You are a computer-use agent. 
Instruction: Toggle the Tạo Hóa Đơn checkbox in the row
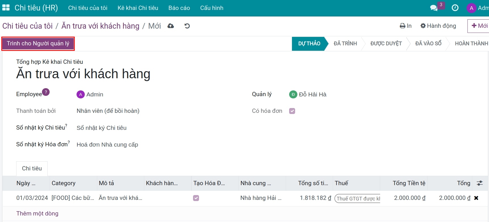pos(196,198)
